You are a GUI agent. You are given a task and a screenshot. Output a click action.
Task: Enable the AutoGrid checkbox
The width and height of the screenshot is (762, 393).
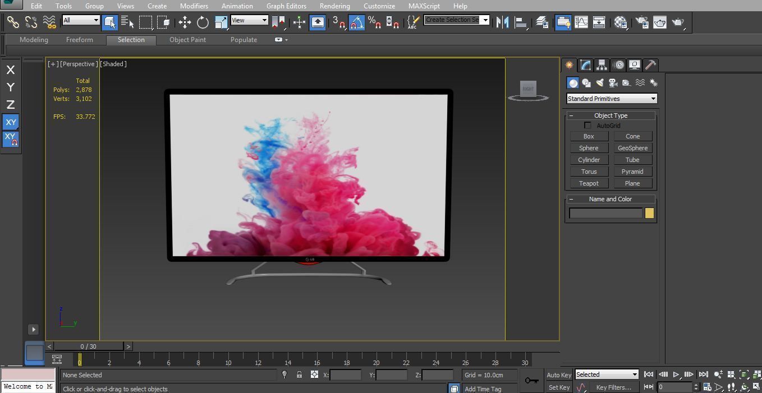coord(587,126)
